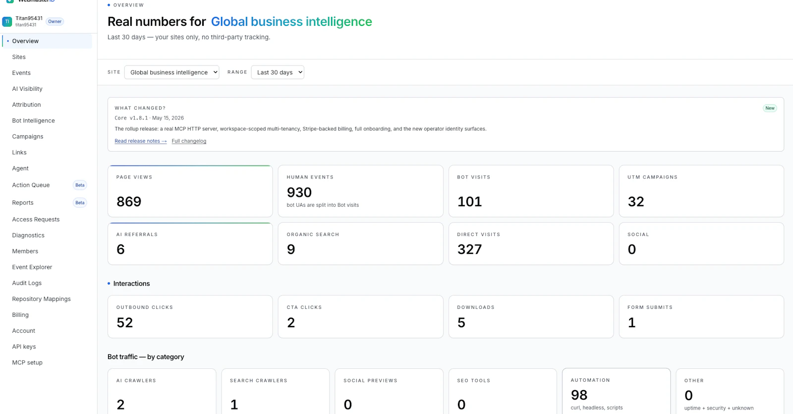Viewport: 793px width, 414px height.
Task: Click the Form Submits card
Action: pyautogui.click(x=701, y=317)
